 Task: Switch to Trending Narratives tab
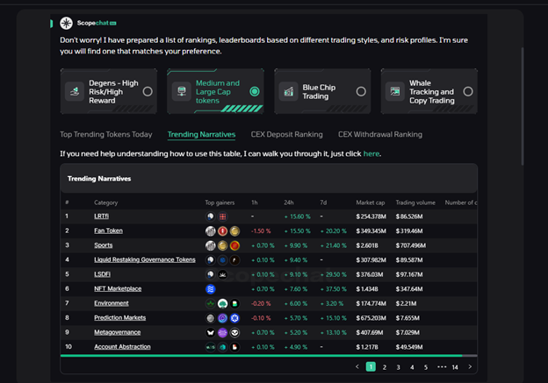(201, 134)
